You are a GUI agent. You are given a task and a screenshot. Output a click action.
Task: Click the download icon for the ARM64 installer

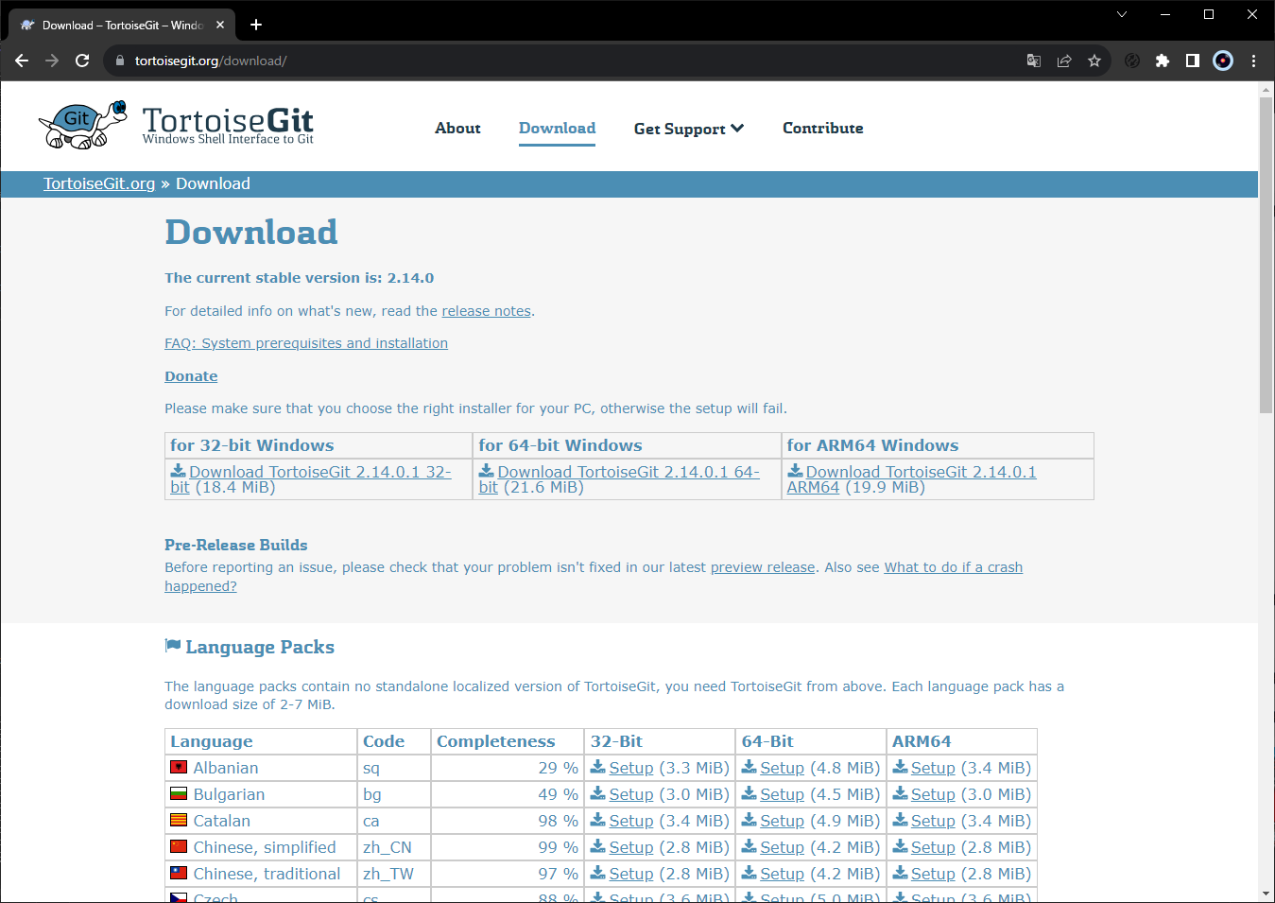coord(794,471)
